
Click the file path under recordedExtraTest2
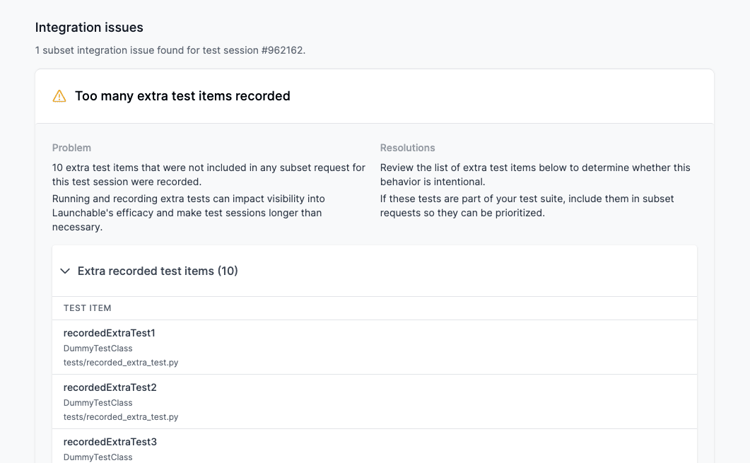point(120,417)
